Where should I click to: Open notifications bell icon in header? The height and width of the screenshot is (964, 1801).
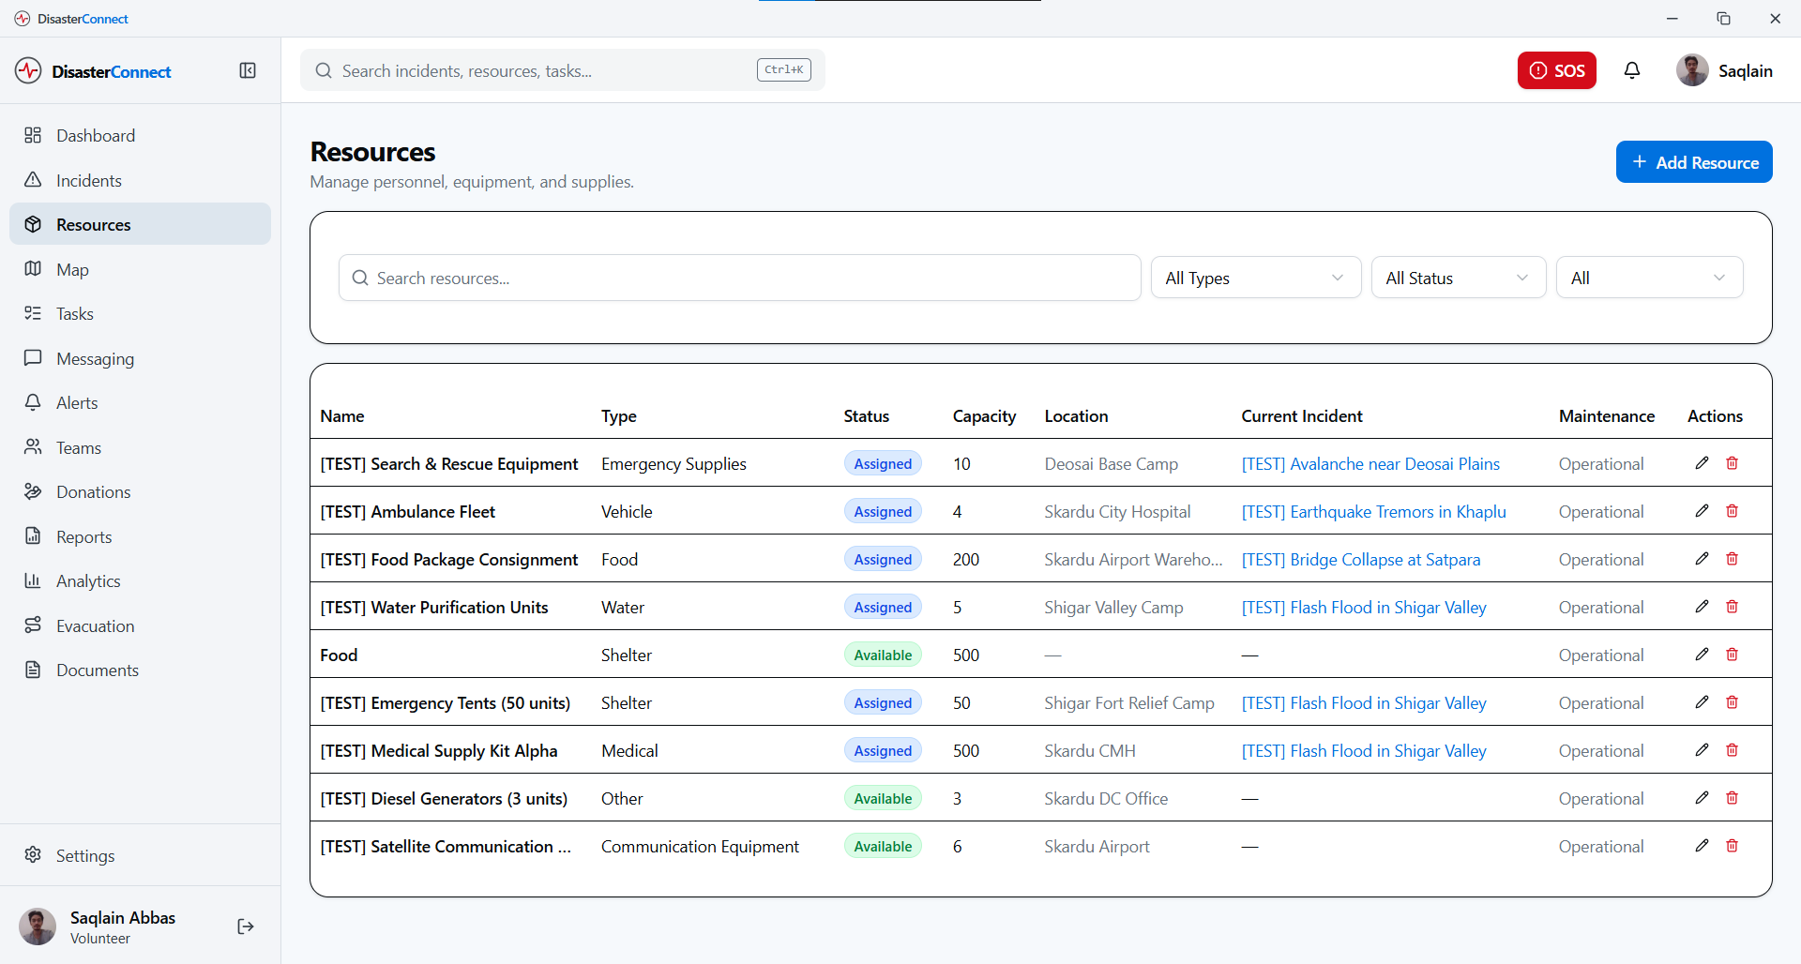pyautogui.click(x=1632, y=71)
